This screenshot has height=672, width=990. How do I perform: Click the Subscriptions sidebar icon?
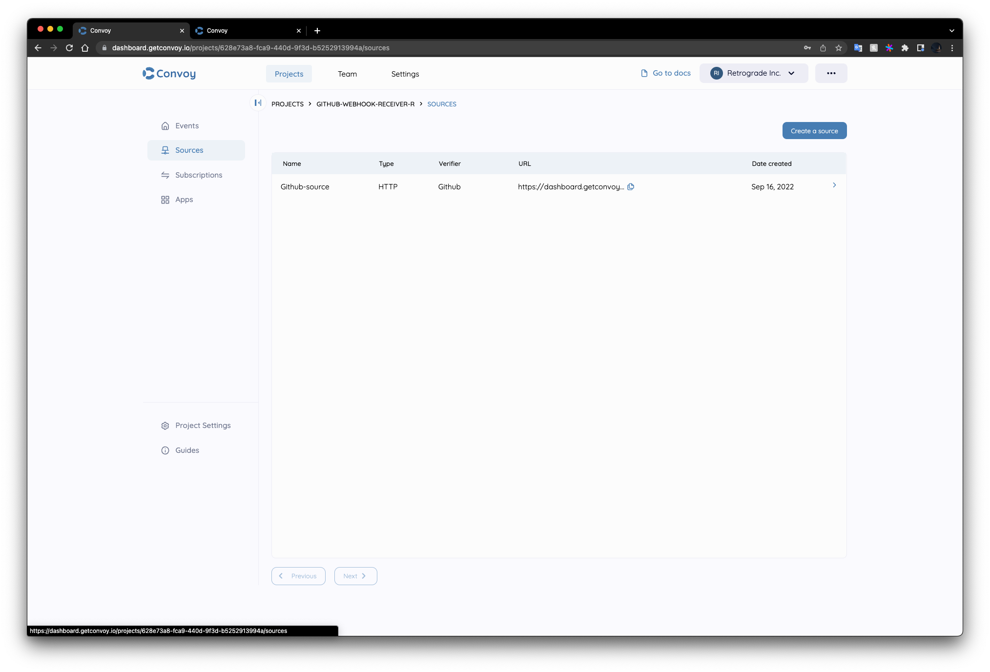click(165, 175)
